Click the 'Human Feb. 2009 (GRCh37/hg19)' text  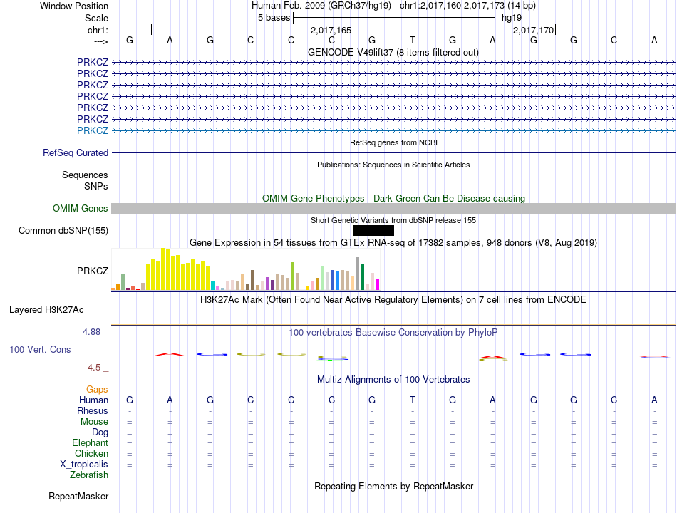tap(321, 6)
